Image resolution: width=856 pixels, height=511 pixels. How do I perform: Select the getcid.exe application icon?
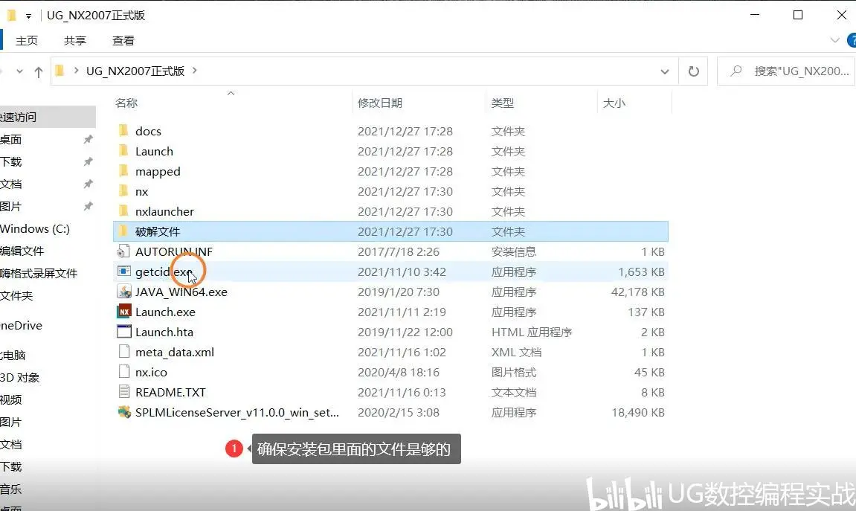124,271
